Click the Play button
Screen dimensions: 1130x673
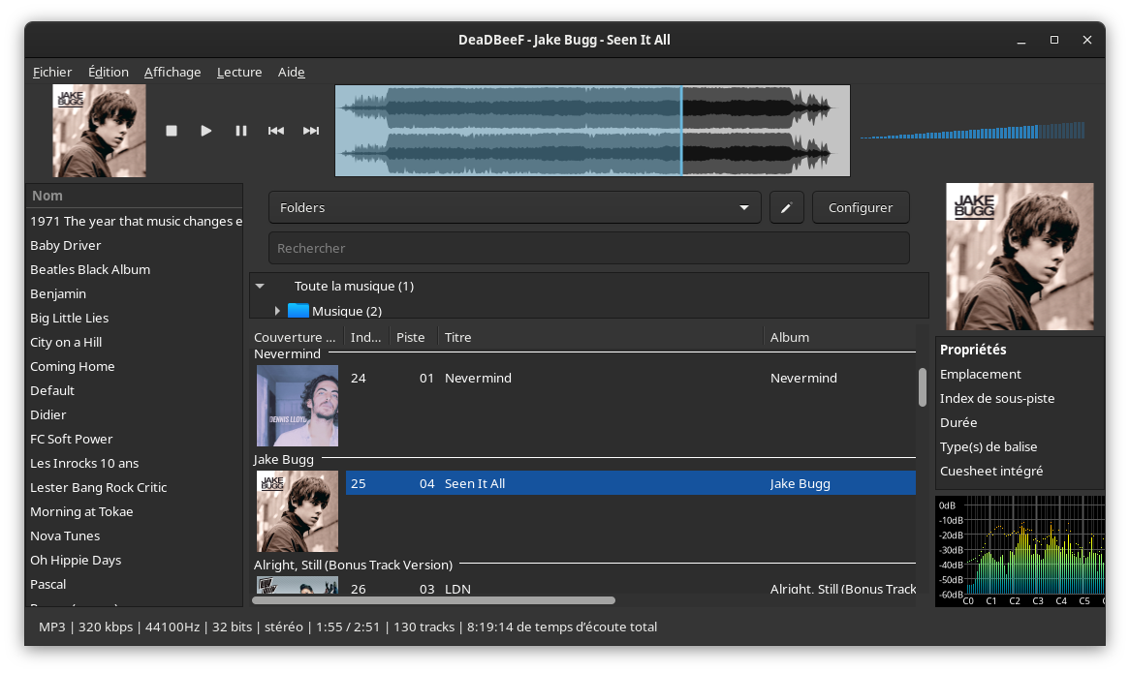tap(206, 131)
